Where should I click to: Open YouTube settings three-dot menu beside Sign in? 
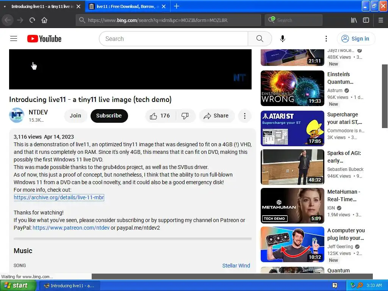pyautogui.click(x=326, y=39)
